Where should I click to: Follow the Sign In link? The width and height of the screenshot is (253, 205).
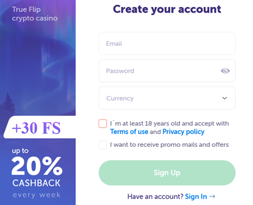click(x=196, y=196)
